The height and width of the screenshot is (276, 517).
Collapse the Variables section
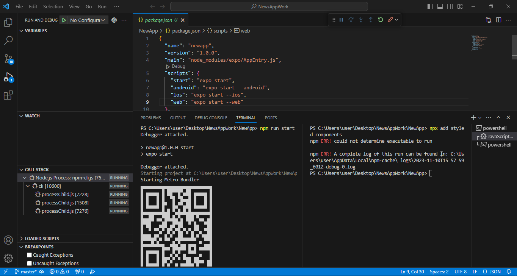pyautogui.click(x=22, y=31)
